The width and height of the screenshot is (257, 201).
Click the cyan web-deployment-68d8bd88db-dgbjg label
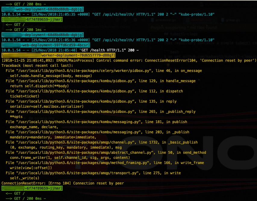(x=42, y=9)
